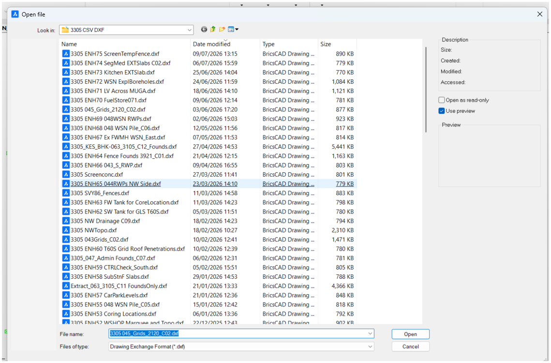Sort by Date modified column header
Viewport: 551px width, 363px height.
click(x=225, y=44)
